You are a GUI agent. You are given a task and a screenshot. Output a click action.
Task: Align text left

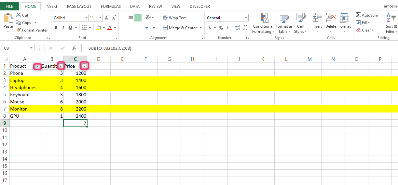tap(124, 28)
